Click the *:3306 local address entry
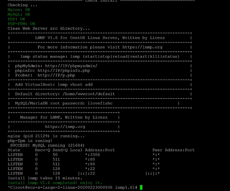 [92, 155]
